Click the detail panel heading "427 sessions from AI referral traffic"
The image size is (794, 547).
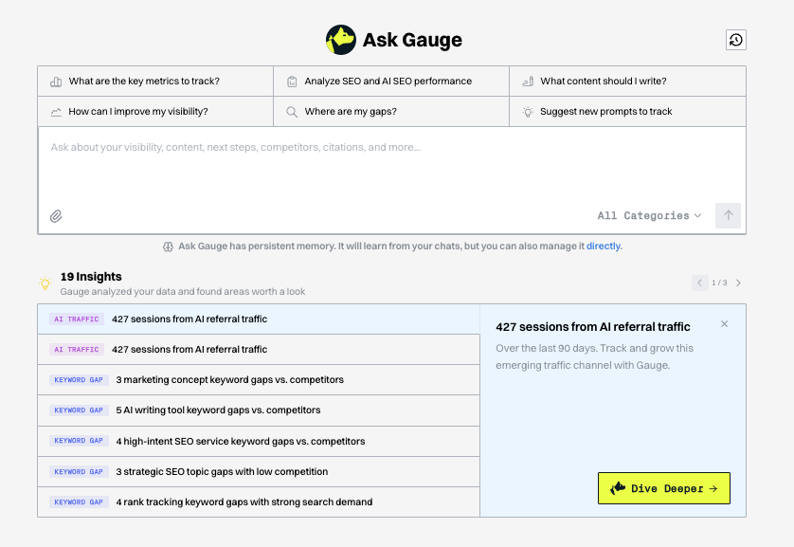593,327
